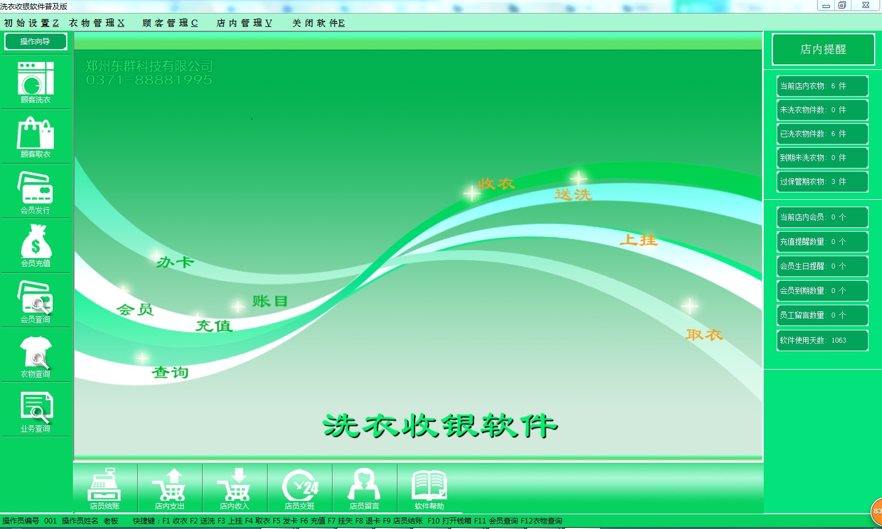Click the 会员到期数量 reminder button
The width and height of the screenshot is (882, 529).
click(823, 291)
